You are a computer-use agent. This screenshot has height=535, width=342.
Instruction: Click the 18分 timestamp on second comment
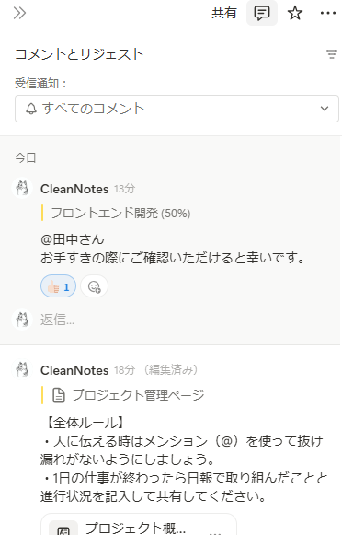(x=124, y=370)
